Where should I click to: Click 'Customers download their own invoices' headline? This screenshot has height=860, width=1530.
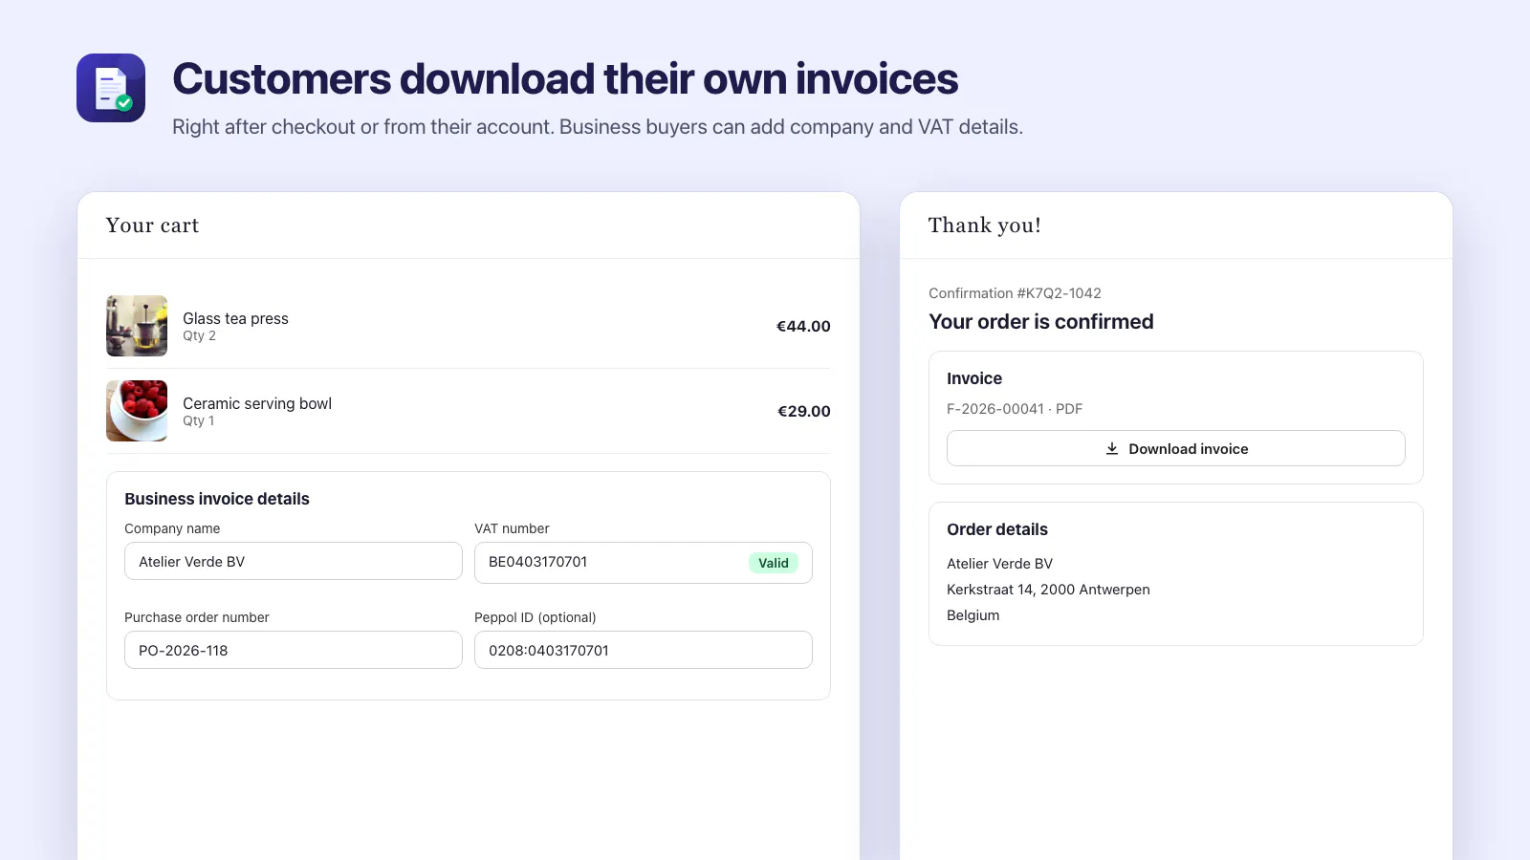565,79
